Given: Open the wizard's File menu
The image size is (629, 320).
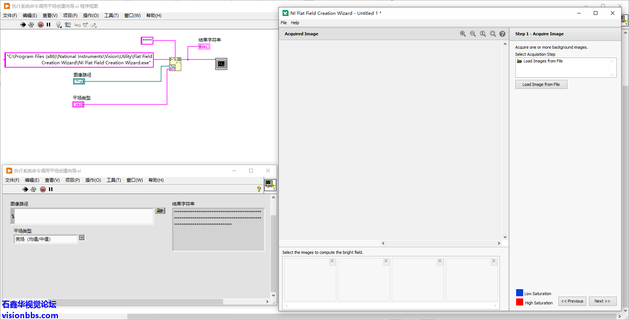Looking at the screenshot, I should (x=284, y=23).
